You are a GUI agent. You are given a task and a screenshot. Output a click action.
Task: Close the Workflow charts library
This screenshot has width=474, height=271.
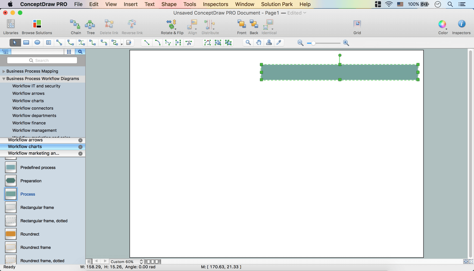(x=81, y=147)
